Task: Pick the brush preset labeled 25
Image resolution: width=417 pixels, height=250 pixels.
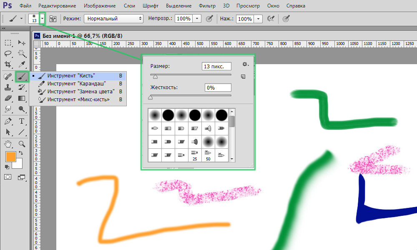Action: 195,155
